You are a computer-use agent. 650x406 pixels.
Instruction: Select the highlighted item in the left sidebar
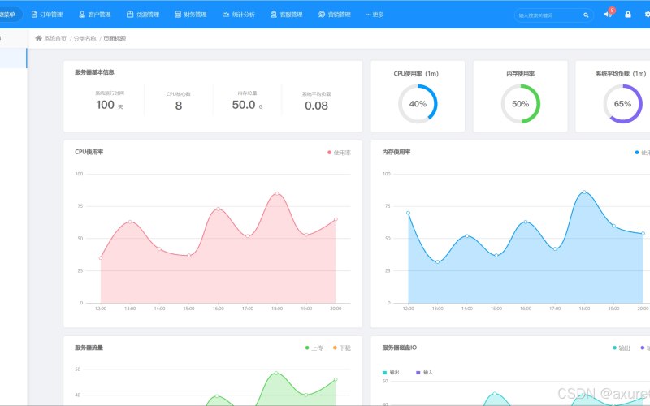[13, 58]
